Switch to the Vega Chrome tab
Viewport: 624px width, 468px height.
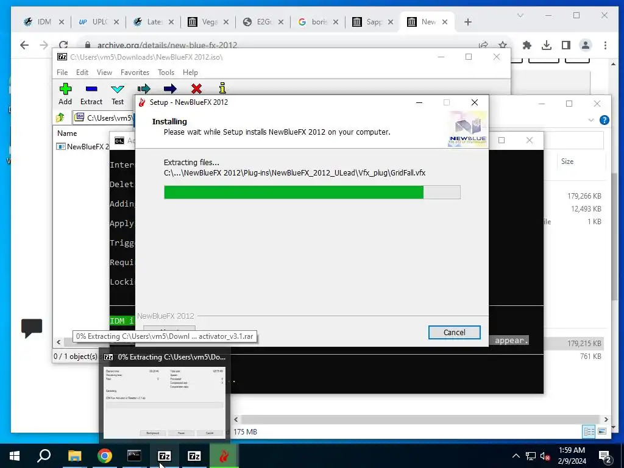coord(208,22)
